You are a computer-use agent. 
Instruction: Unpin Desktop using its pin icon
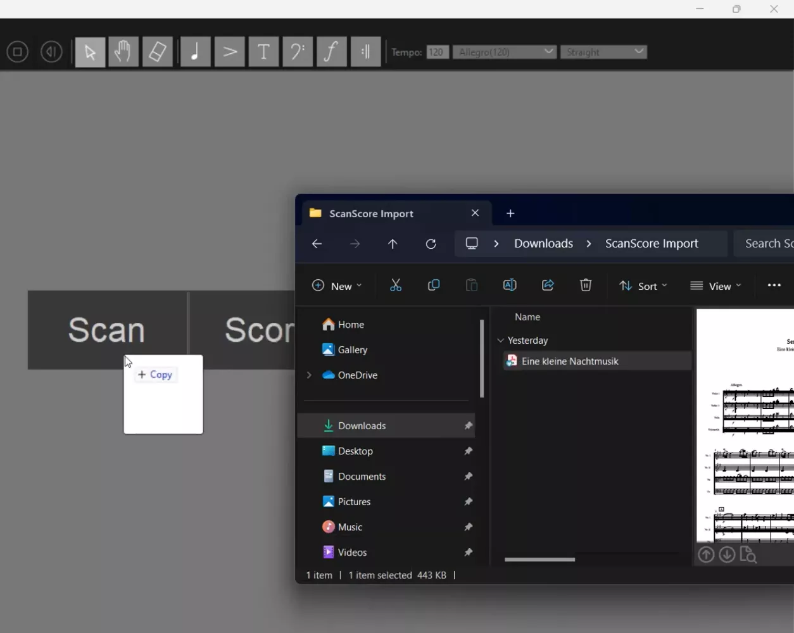coord(469,451)
